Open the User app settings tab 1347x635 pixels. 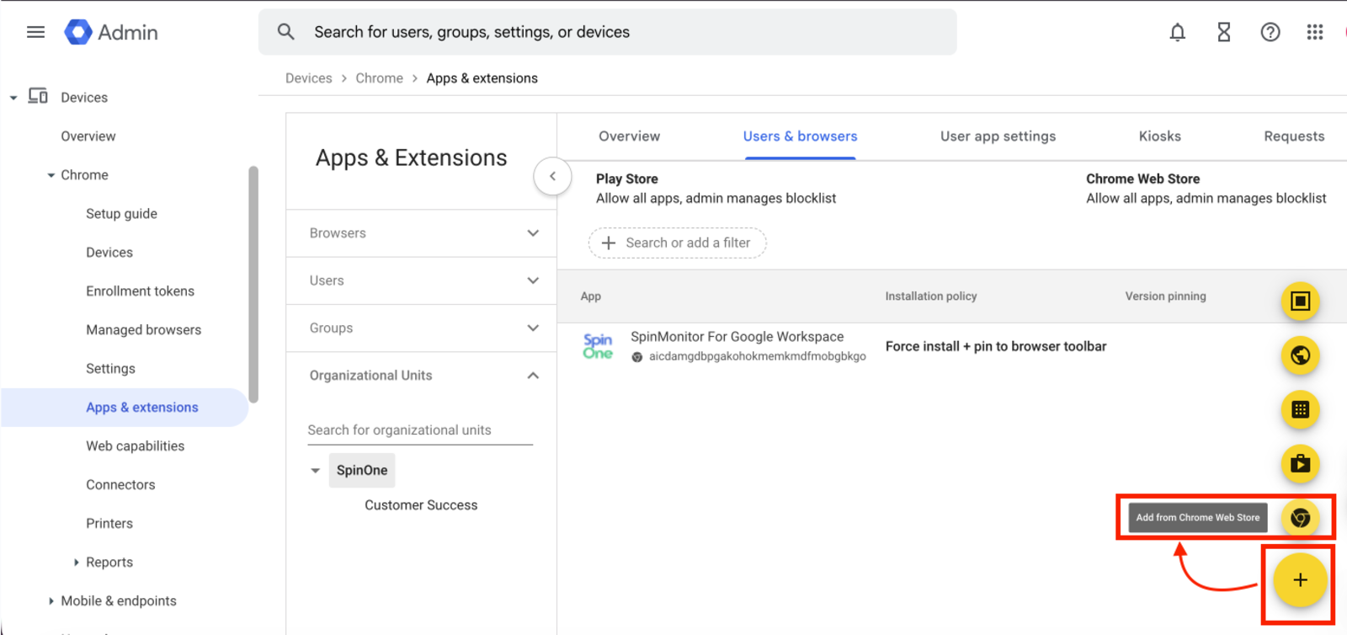(998, 136)
